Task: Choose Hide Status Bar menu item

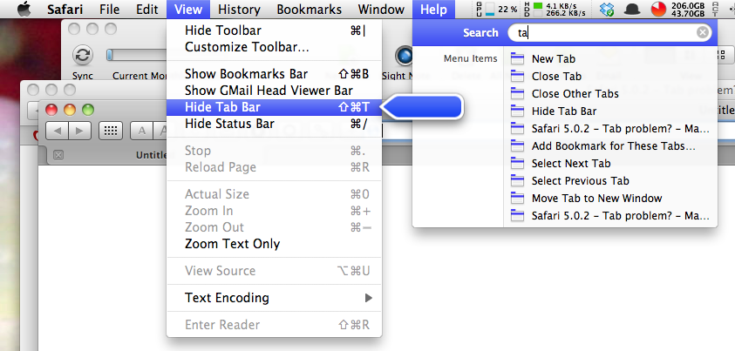Action: point(275,124)
